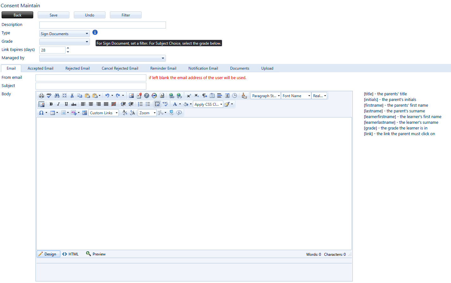Screen dimensions: 451x283
Task: Run the W3C XHTML validator
Action: 165,104
